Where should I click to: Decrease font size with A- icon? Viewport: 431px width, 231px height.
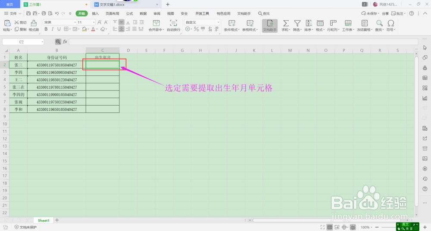pos(106,22)
